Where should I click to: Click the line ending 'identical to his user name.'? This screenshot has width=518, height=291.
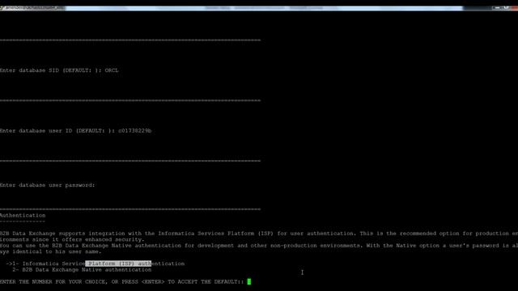(50, 251)
